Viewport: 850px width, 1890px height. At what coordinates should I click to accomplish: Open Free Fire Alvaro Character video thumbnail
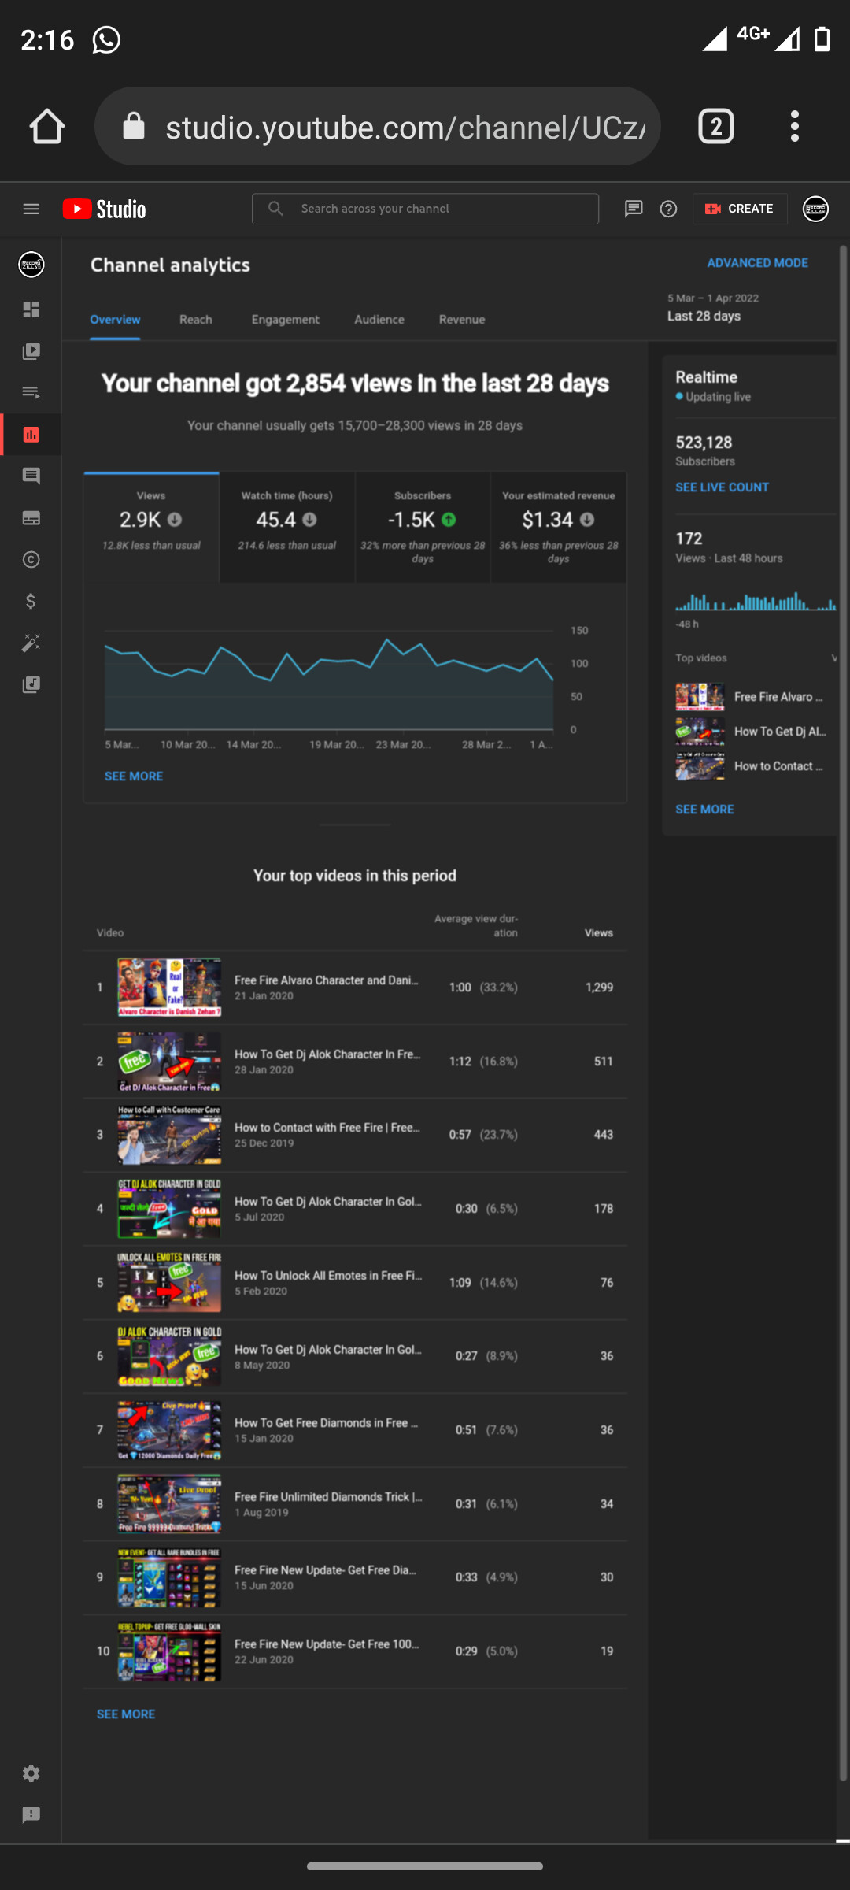(169, 988)
